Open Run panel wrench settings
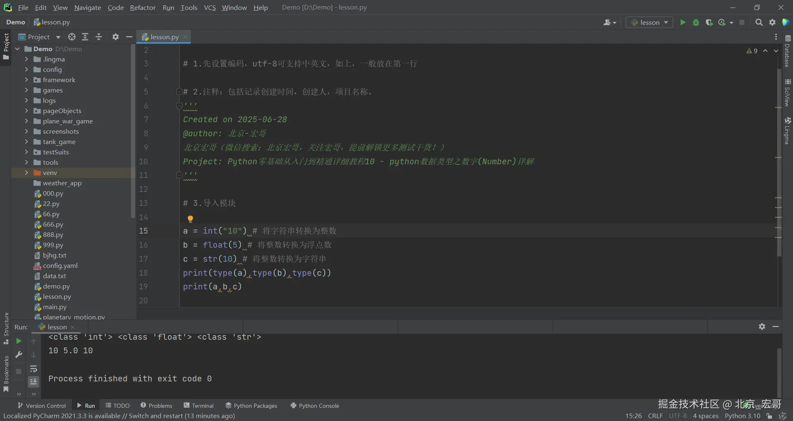The height and width of the screenshot is (421, 793). [19, 355]
